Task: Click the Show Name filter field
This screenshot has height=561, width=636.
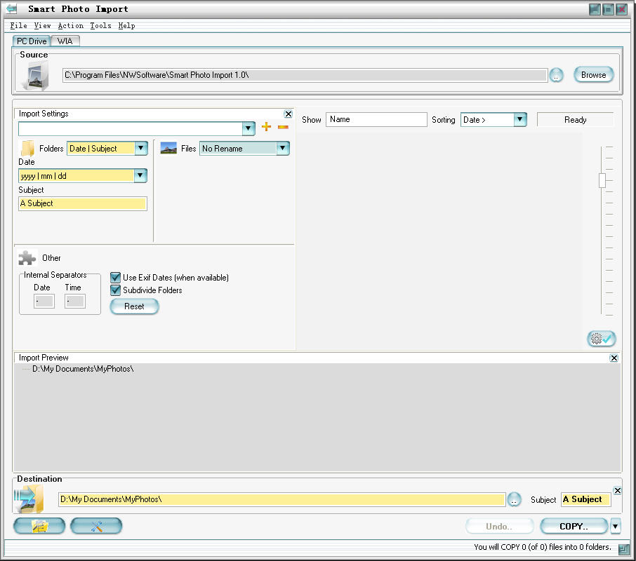Action: point(376,120)
